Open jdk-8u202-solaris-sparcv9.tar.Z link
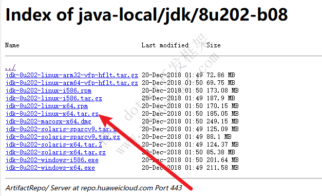This screenshot has width=322, height=196. click(x=61, y=129)
